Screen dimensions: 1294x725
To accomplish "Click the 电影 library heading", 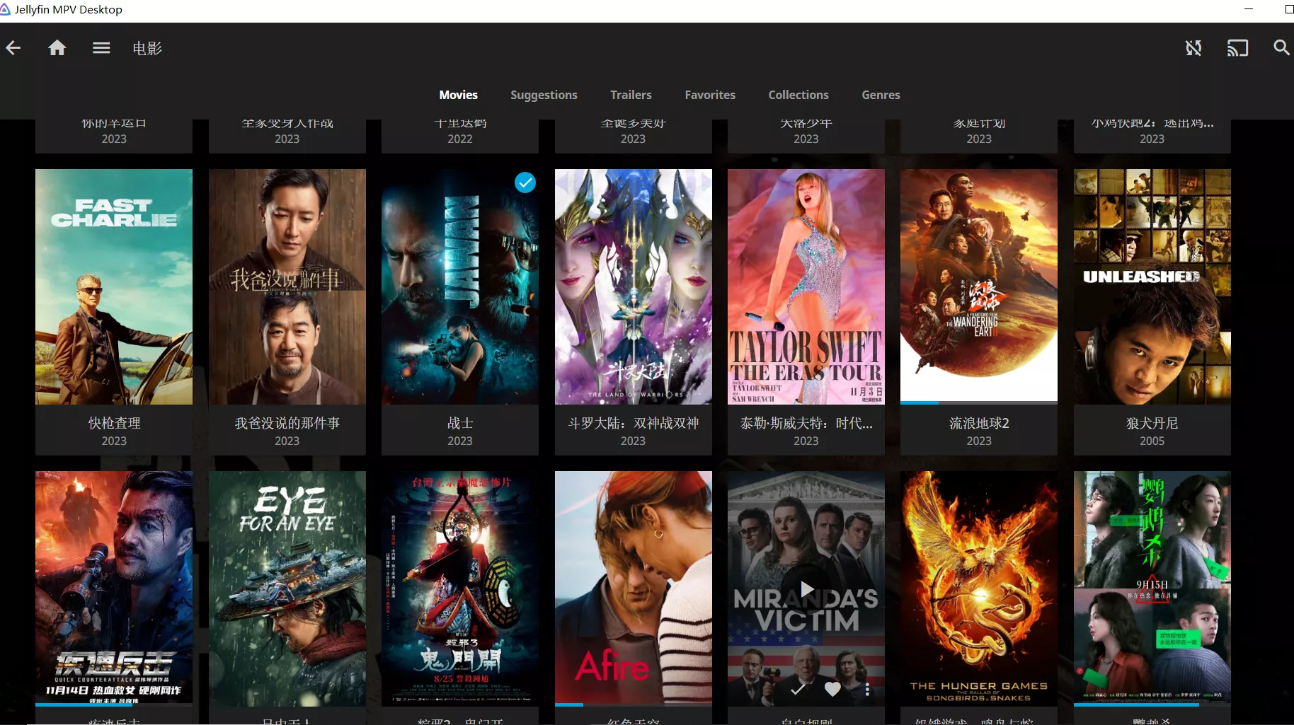I will click(x=147, y=48).
